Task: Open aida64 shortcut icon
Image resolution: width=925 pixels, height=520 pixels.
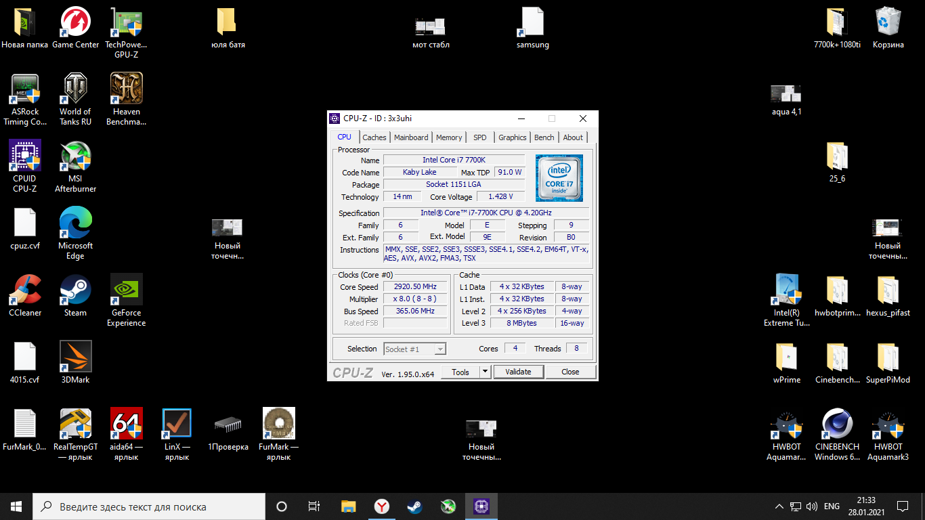Action: pos(127,435)
